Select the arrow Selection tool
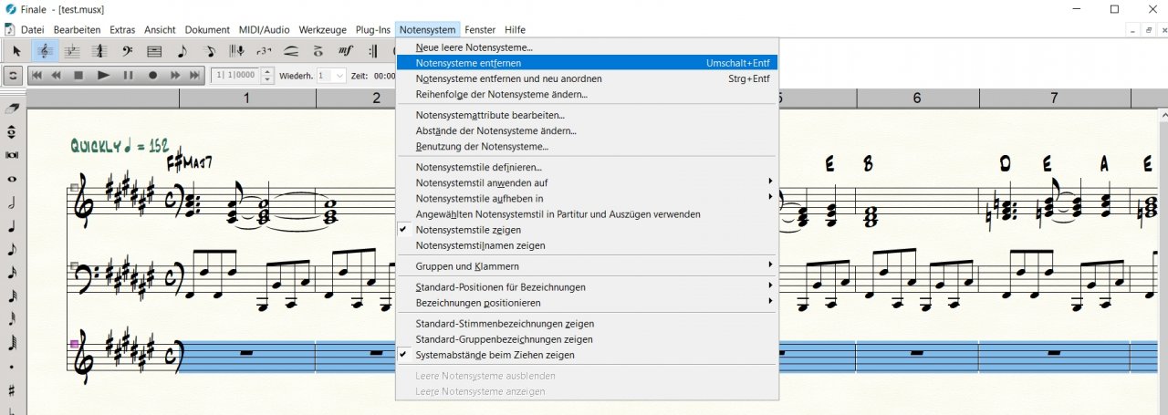 tap(16, 51)
